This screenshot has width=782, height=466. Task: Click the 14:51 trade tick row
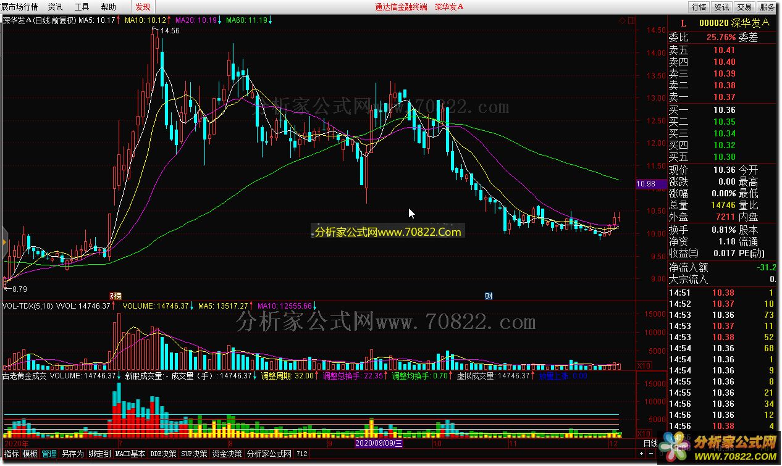tap(723, 293)
